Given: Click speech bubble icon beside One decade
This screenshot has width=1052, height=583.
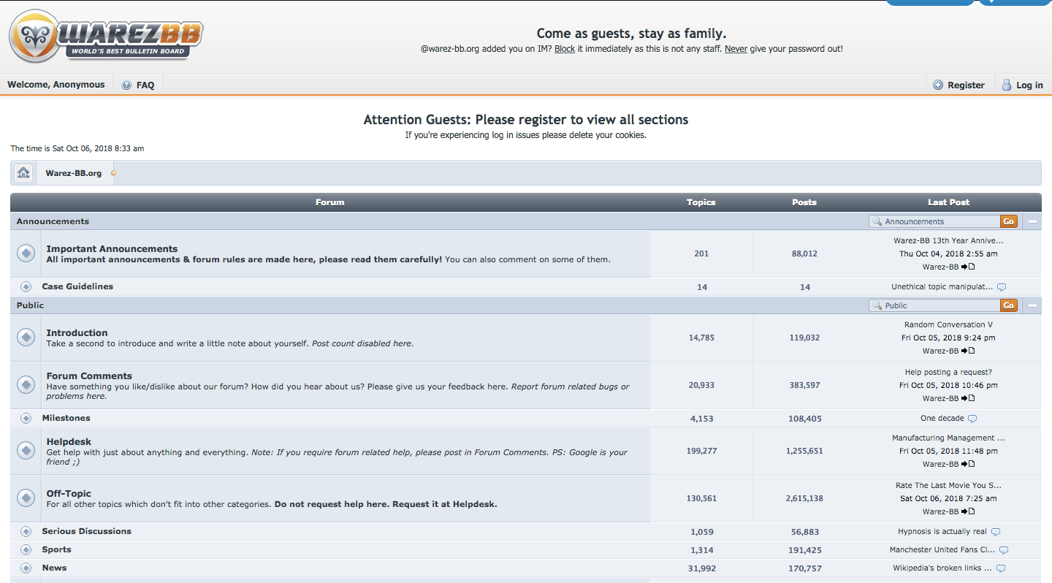Looking at the screenshot, I should click(x=972, y=419).
